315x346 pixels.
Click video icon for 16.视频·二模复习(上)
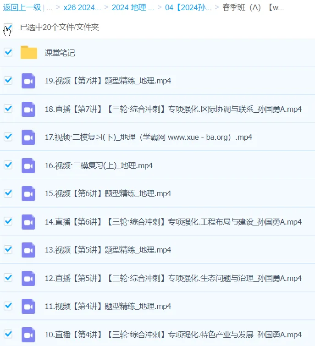coord(28,165)
